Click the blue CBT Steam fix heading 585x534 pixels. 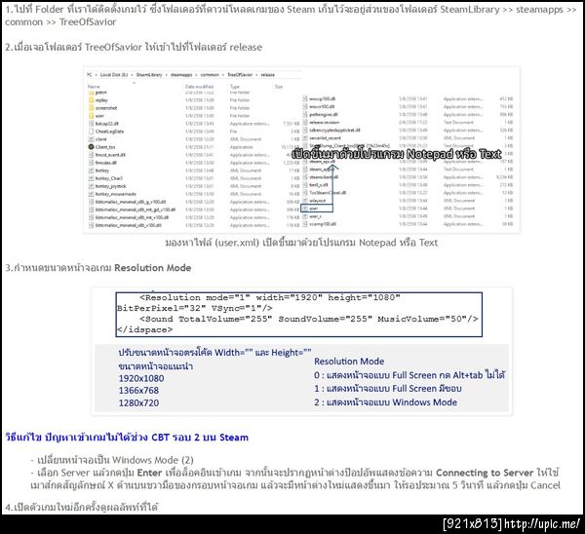(x=127, y=438)
